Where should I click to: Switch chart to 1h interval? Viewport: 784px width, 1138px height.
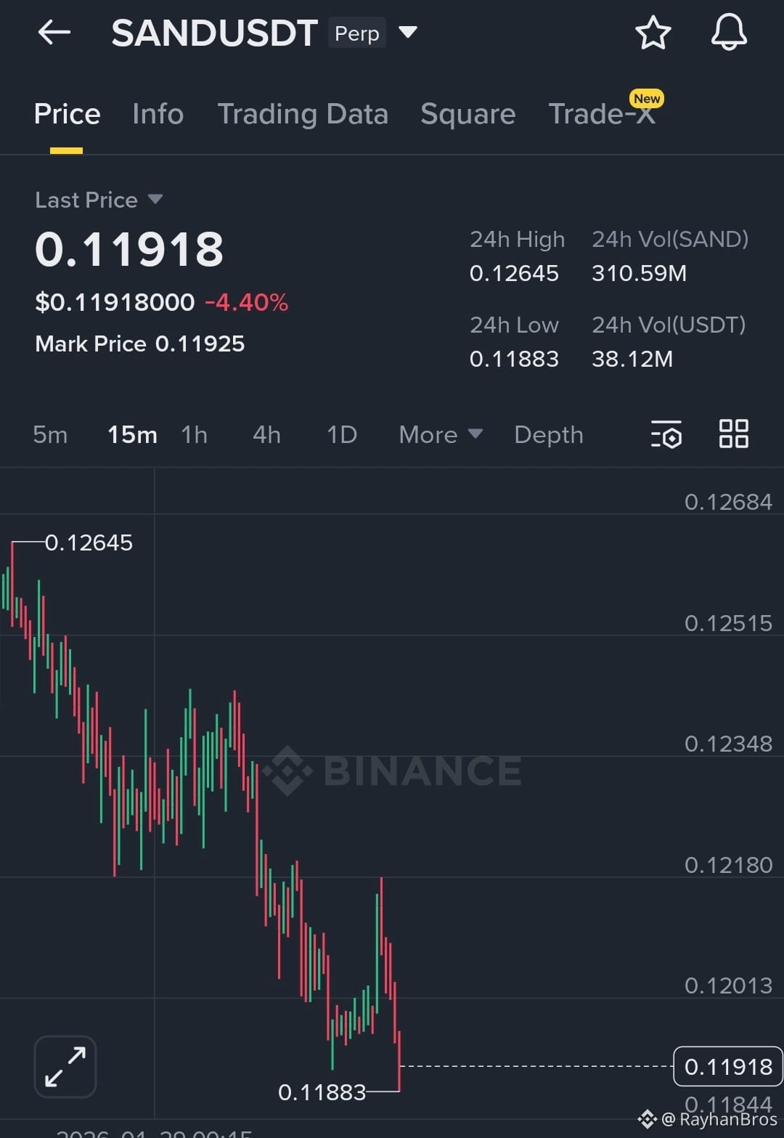195,434
